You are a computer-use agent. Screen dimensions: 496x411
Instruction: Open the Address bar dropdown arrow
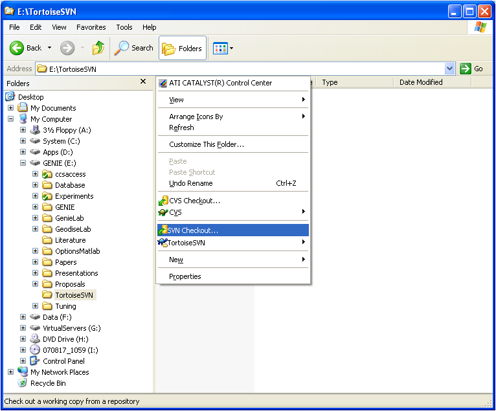click(450, 69)
